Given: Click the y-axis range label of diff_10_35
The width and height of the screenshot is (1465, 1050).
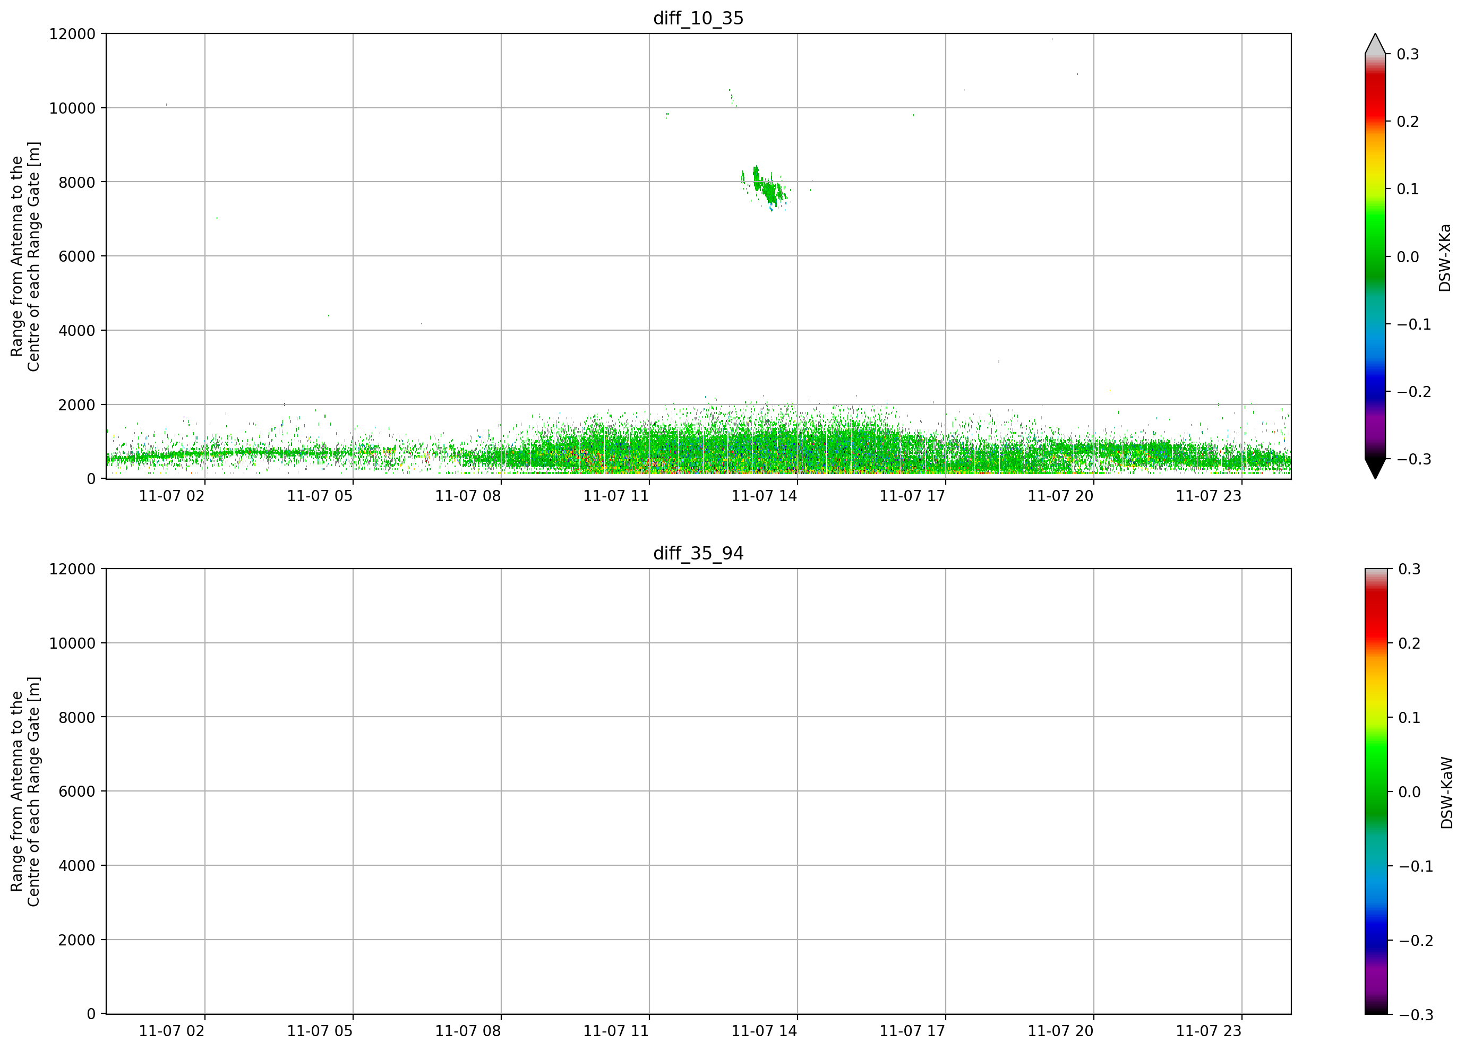Looking at the screenshot, I should (25, 256).
